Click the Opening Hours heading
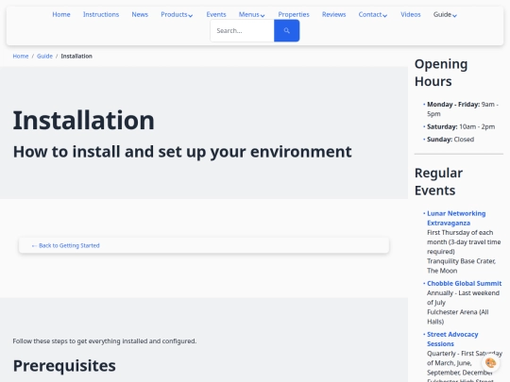Viewport: 510px width, 382px height. click(441, 73)
